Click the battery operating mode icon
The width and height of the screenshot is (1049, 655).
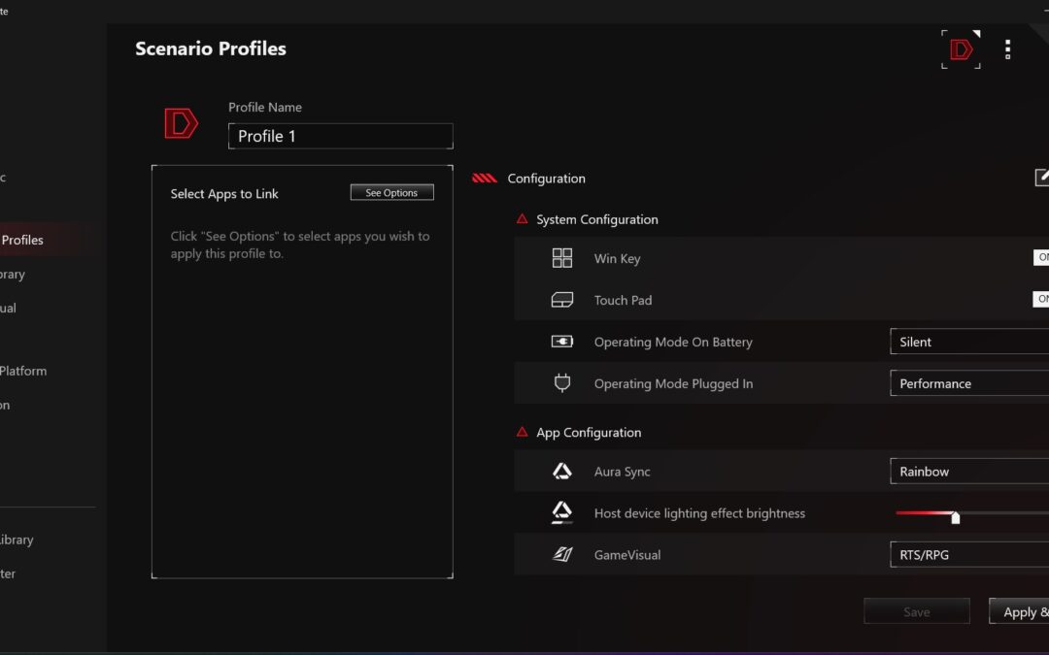click(562, 342)
